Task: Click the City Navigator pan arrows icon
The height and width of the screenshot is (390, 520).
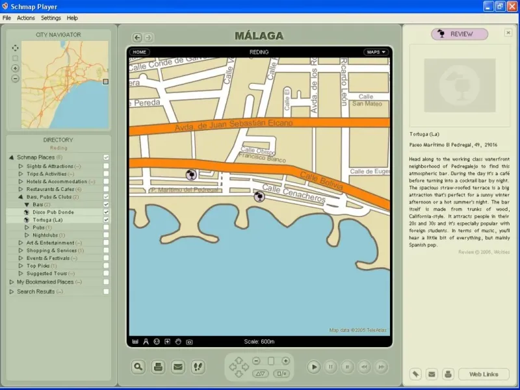Action: click(15, 48)
